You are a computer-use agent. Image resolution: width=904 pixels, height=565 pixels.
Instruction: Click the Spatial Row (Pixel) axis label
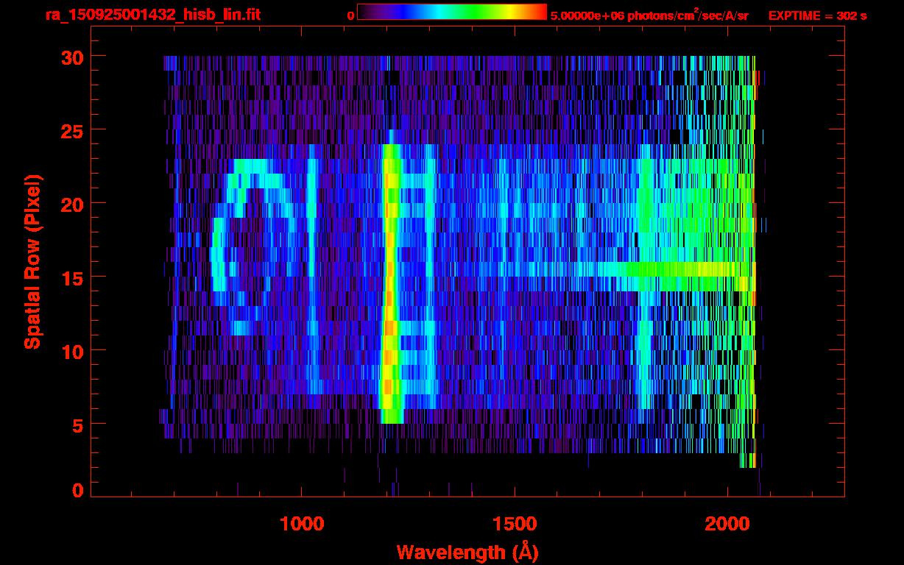[33, 261]
